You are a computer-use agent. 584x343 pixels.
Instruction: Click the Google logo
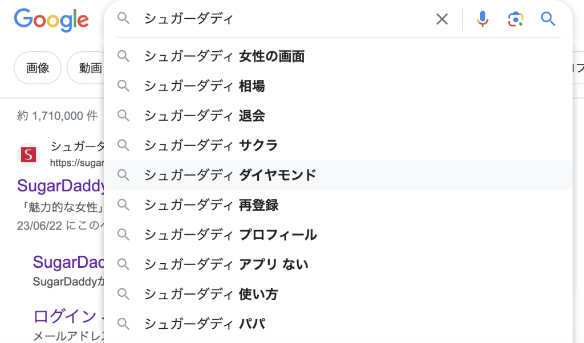[x=51, y=20]
